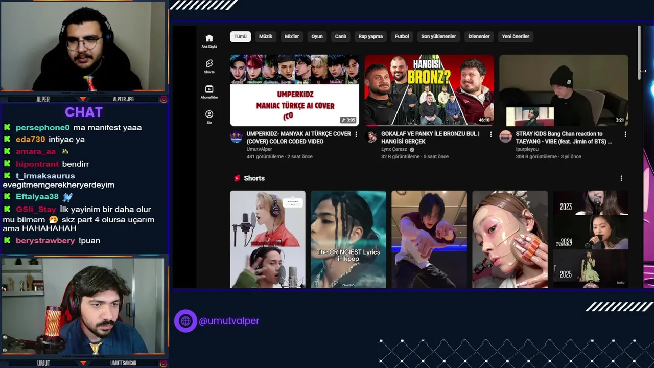Image resolution: width=654 pixels, height=368 pixels.
Task: Click the @umutvalper handle text
Action: point(229,321)
